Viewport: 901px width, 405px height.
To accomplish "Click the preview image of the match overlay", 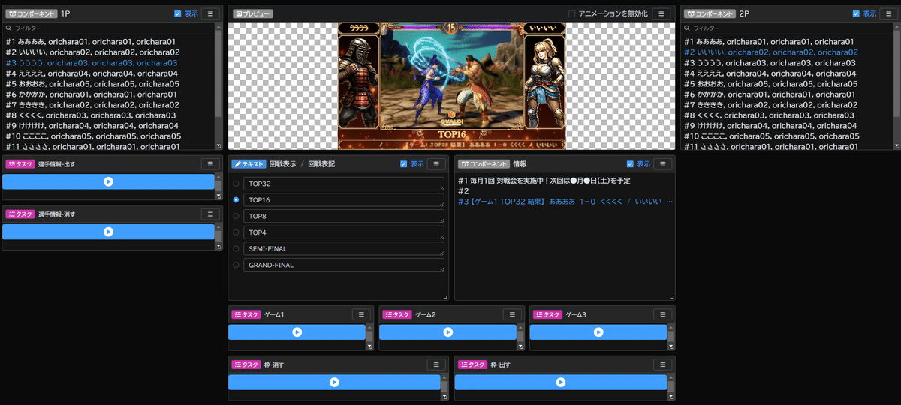I will [451, 85].
